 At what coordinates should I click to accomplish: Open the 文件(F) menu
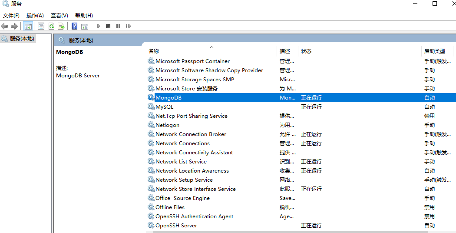[11, 16]
